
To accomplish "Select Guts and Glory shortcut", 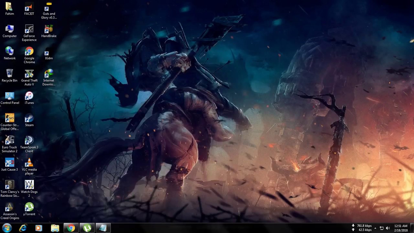I will click(49, 10).
